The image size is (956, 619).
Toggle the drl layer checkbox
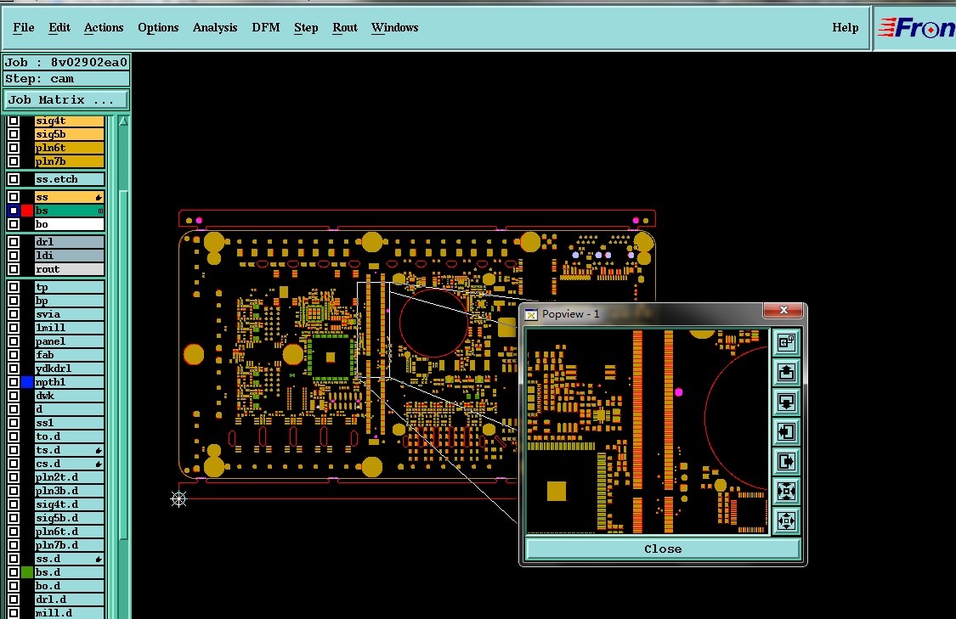[x=14, y=242]
